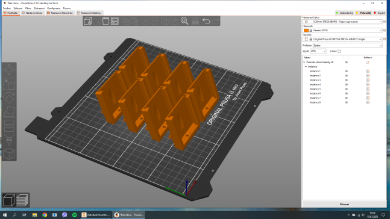Select the Scale tool in left toolbar
Screen dimensions: 390x219
[9, 84]
